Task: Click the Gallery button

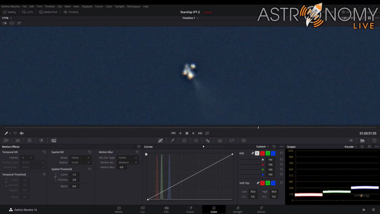Action: [9, 12]
